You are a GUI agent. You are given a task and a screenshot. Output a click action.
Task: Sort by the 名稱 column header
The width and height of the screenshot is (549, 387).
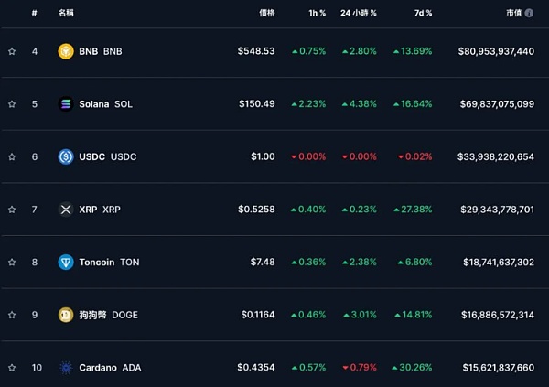(x=66, y=14)
